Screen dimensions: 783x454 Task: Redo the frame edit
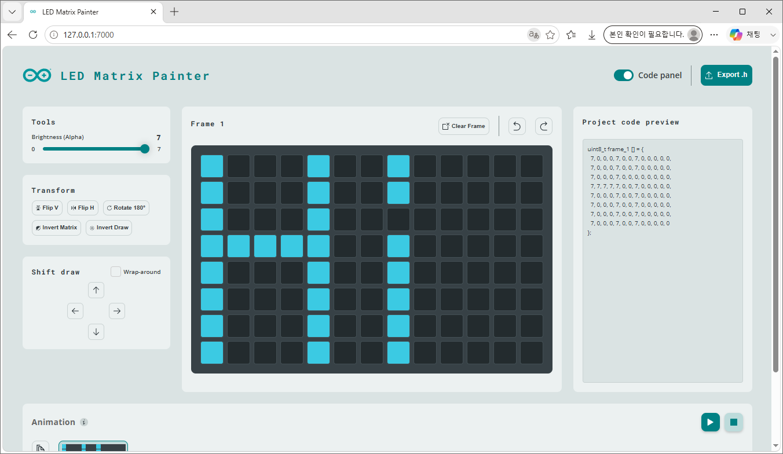544,126
